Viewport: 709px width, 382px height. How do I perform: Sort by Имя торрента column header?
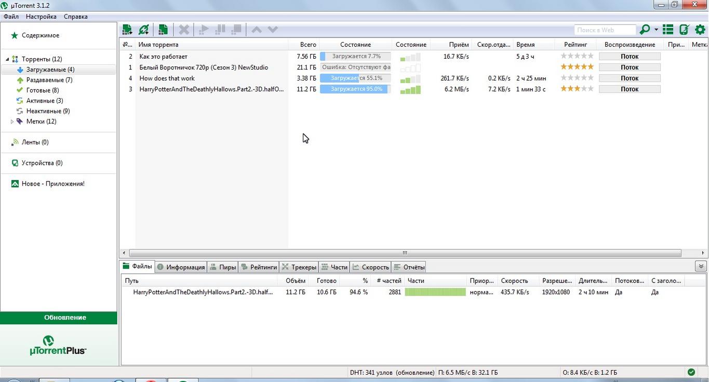point(211,45)
